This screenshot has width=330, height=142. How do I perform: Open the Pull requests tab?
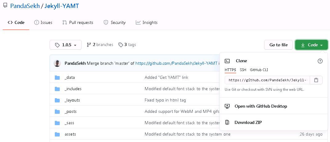coord(78,22)
